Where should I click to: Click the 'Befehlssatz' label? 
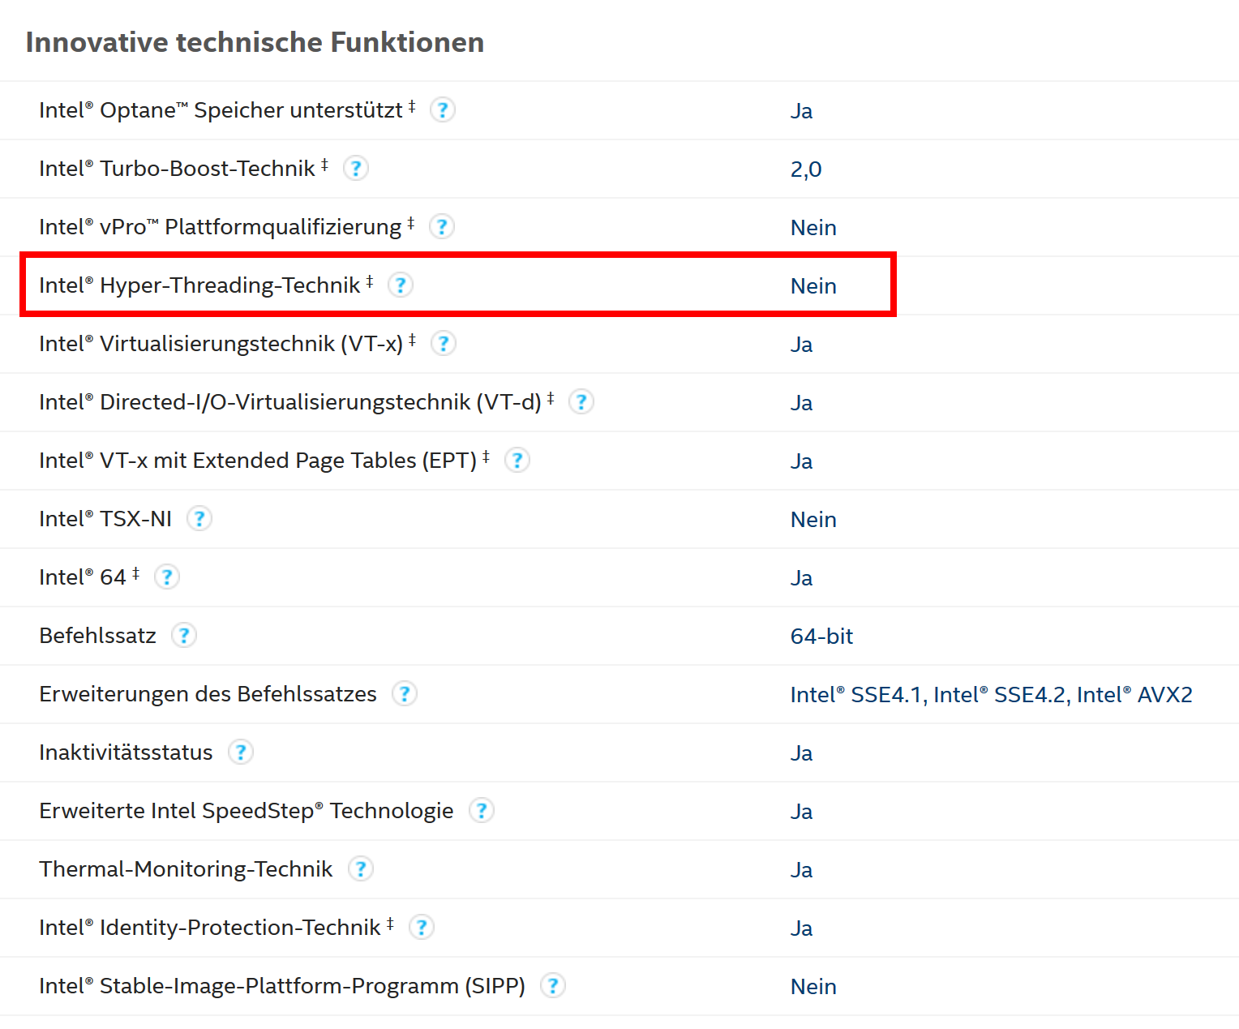click(x=97, y=636)
